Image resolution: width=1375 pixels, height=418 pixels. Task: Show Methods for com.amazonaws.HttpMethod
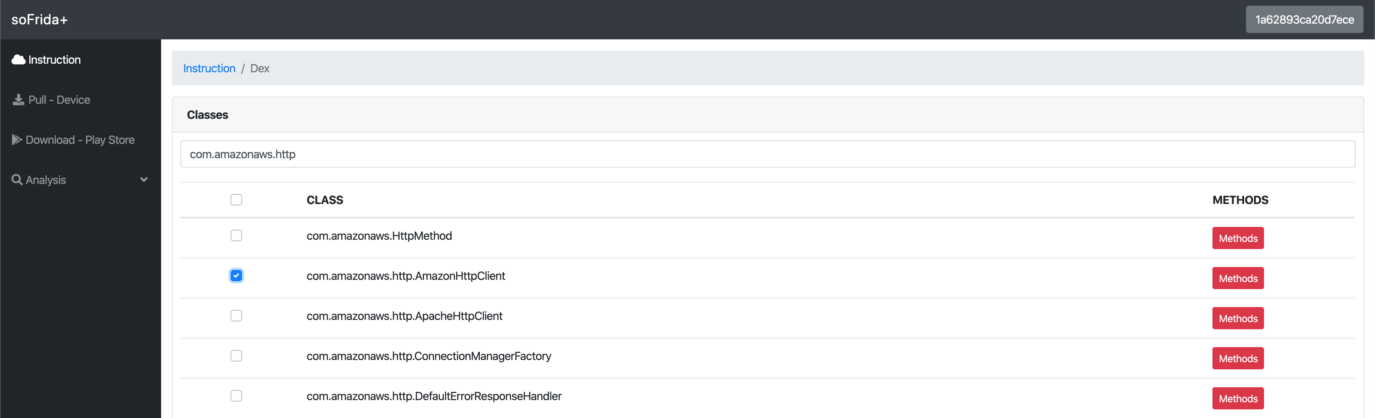click(1237, 238)
